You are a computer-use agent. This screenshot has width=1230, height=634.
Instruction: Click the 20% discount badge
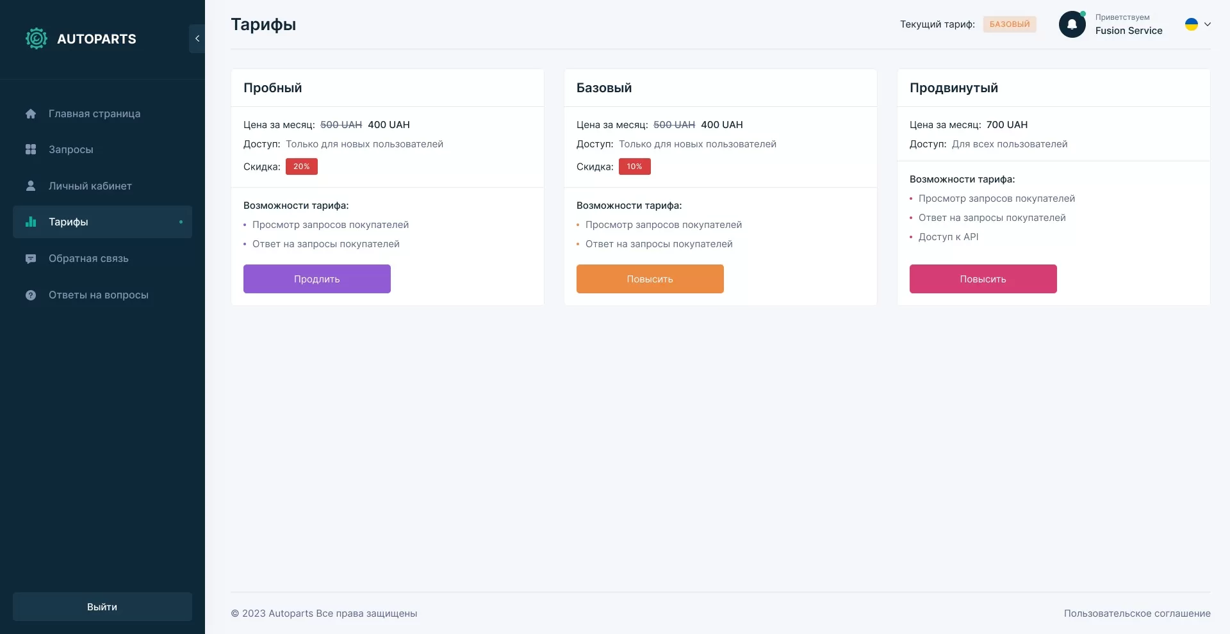click(302, 167)
